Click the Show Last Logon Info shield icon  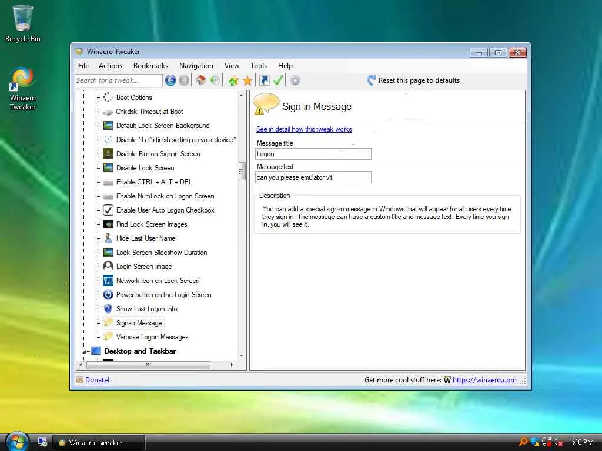(108, 309)
